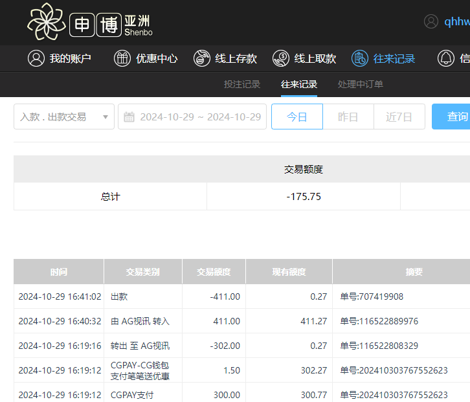This screenshot has height=402, width=470.
Task: Click the qhhw username link
Action: [456, 21]
